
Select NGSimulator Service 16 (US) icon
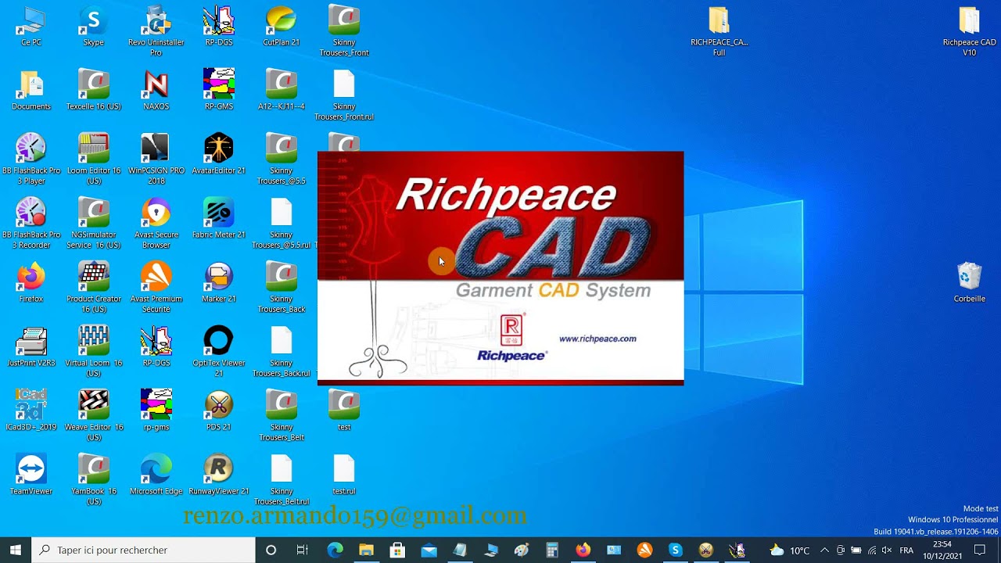click(x=94, y=224)
